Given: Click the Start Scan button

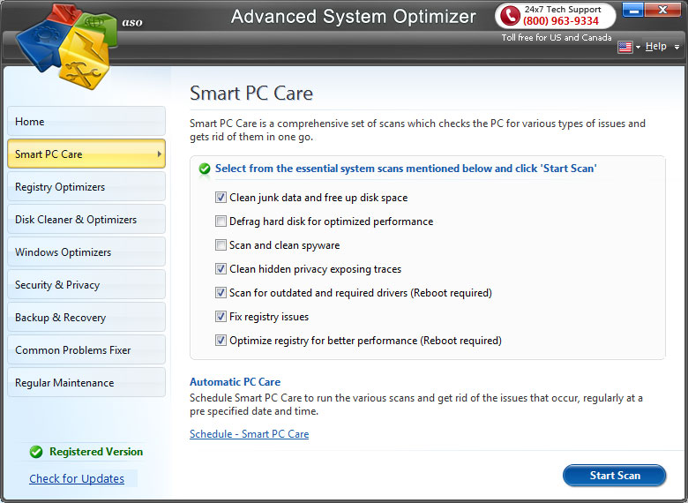Looking at the screenshot, I should point(614,476).
